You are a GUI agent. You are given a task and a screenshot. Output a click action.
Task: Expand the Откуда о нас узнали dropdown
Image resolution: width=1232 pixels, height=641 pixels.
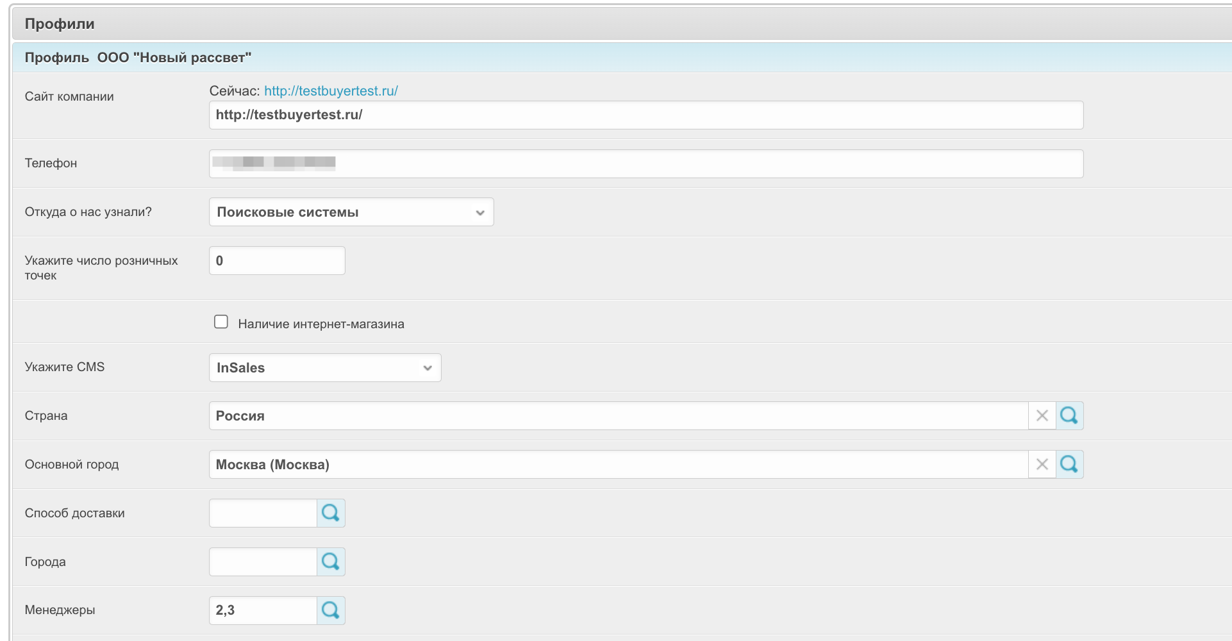[351, 212]
